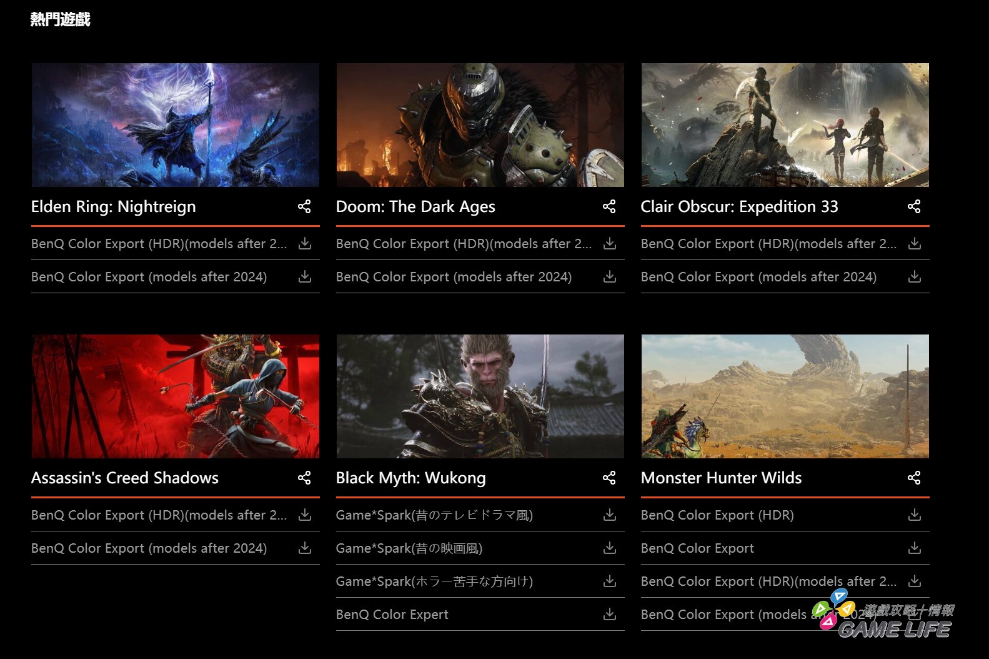Click Elden Ring BenQ Color Export (models after 2024)
The height and width of the screenshot is (659, 989).
[x=149, y=277]
